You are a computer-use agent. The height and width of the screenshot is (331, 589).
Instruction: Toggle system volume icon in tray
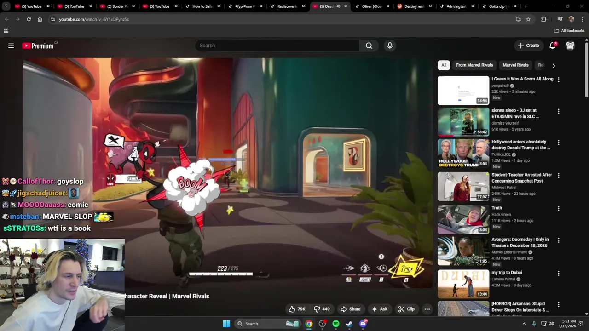pyautogui.click(x=551, y=324)
